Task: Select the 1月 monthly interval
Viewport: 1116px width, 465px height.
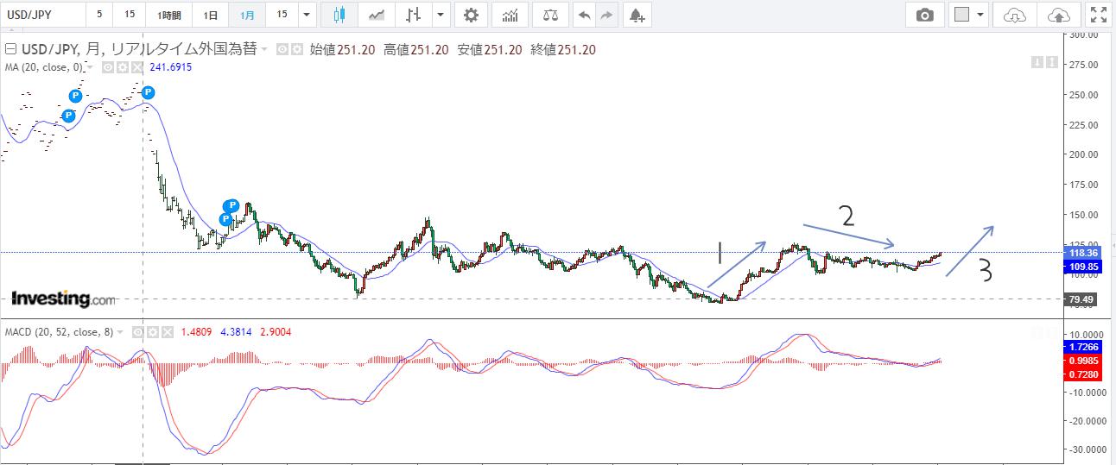Action: pyautogui.click(x=247, y=15)
